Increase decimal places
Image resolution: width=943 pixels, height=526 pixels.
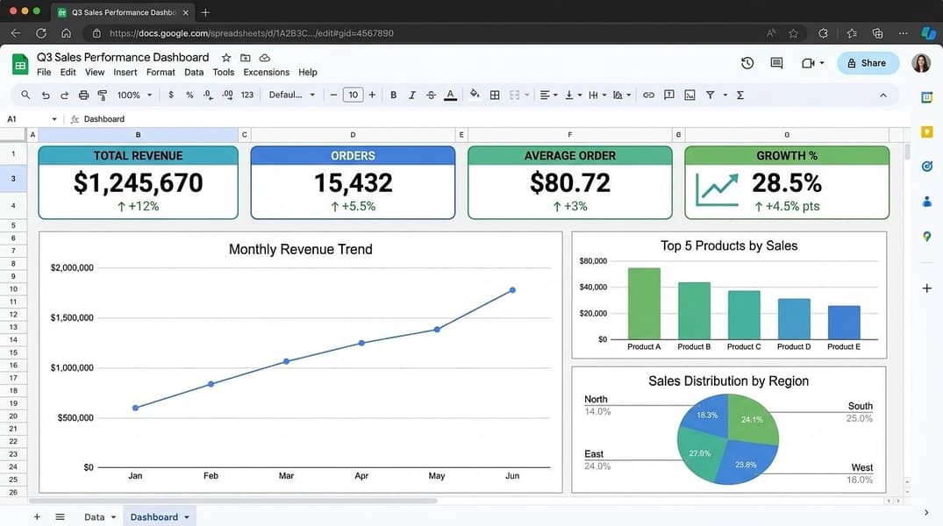[x=227, y=95]
